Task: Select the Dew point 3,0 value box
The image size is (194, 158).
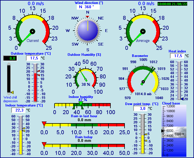Action: click(x=139, y=109)
